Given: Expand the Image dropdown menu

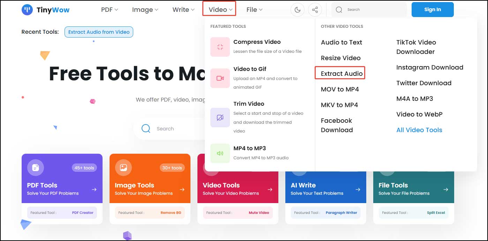Looking at the screenshot, I should (x=145, y=9).
